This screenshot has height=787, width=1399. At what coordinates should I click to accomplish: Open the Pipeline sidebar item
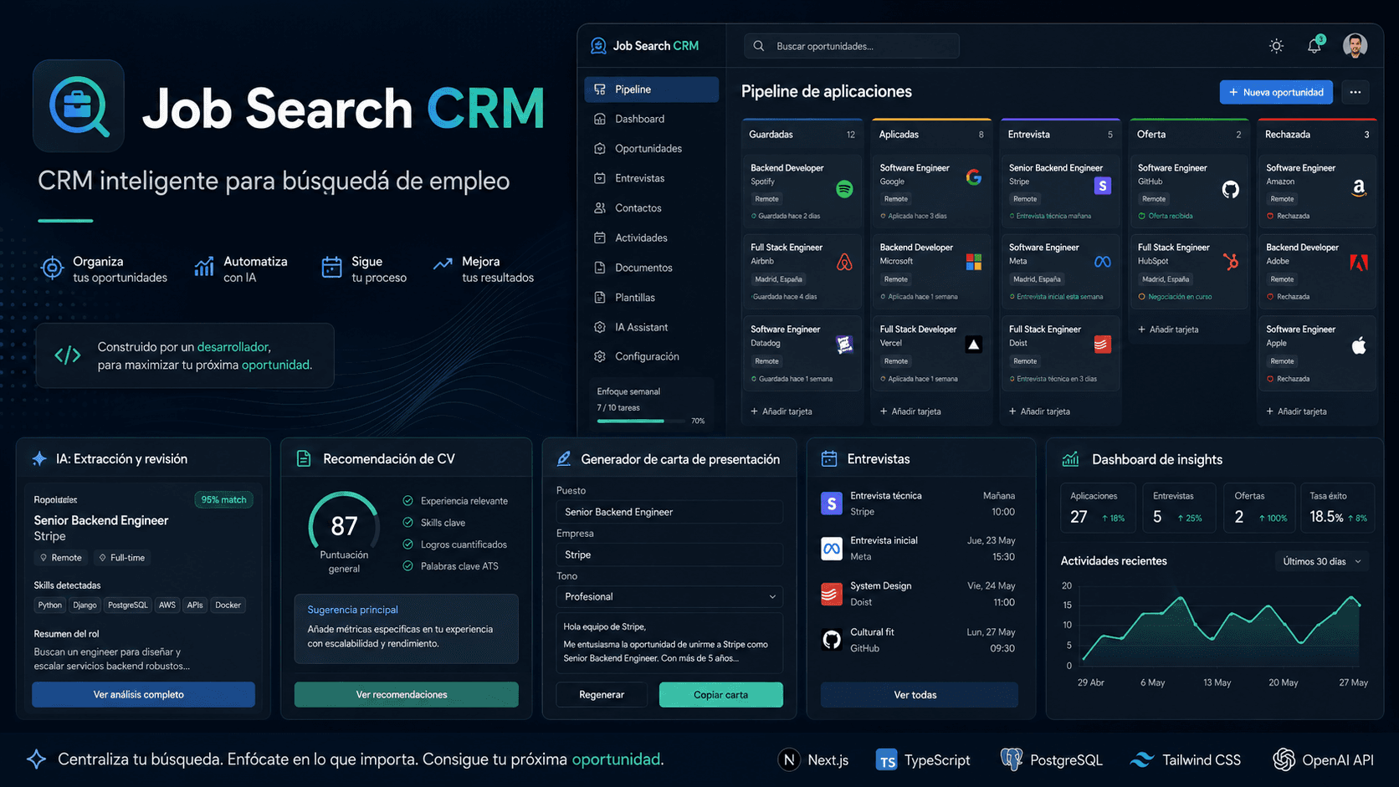pos(651,89)
